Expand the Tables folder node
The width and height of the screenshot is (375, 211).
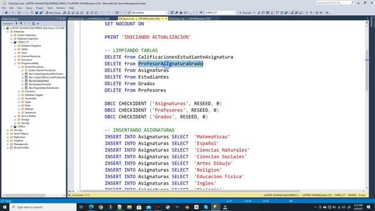[15, 49]
